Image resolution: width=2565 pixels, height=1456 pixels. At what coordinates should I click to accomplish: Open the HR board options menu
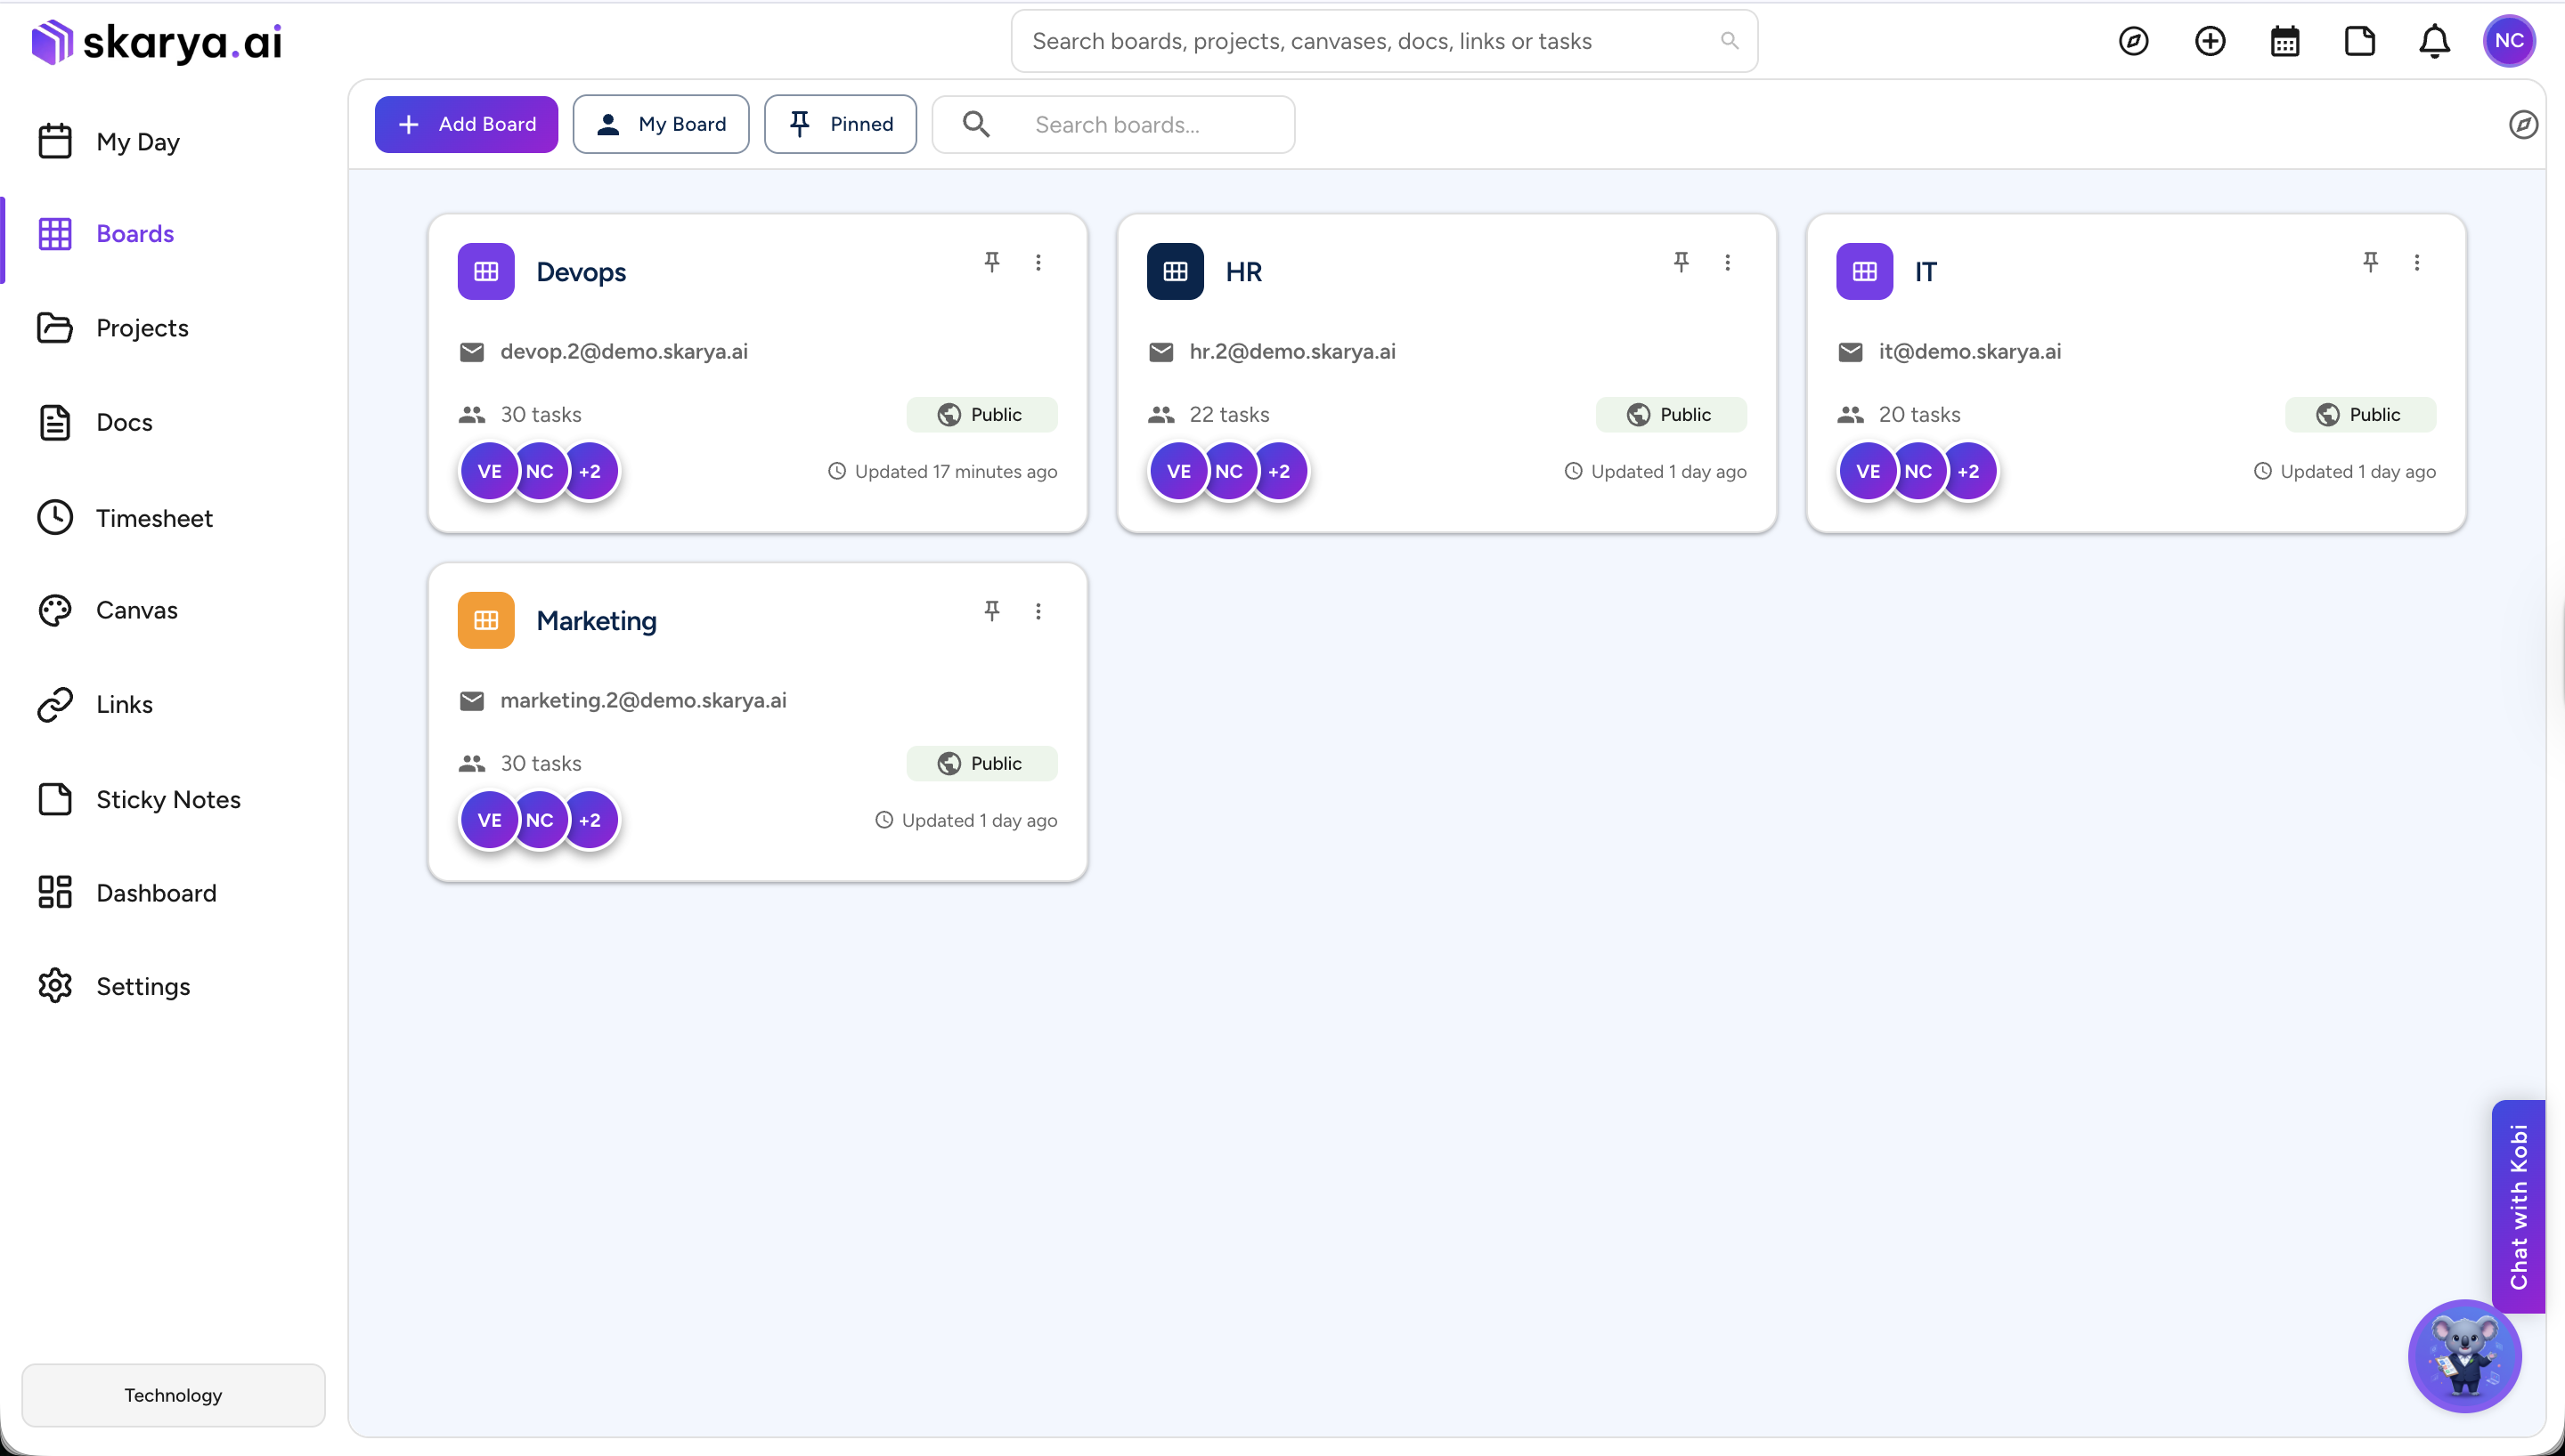pyautogui.click(x=1728, y=261)
